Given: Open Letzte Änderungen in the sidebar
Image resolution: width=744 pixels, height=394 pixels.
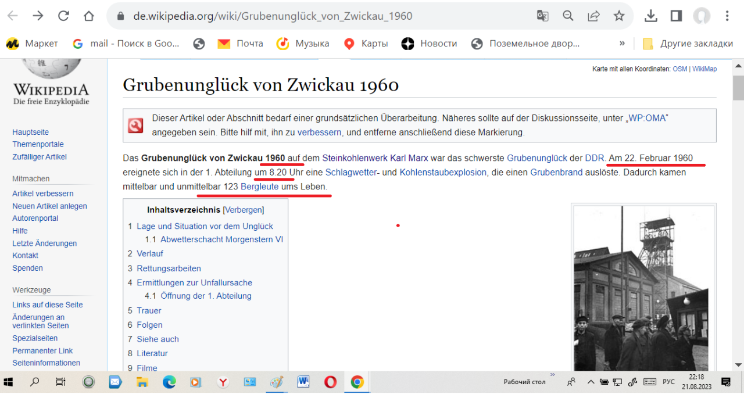Looking at the screenshot, I should coord(44,243).
